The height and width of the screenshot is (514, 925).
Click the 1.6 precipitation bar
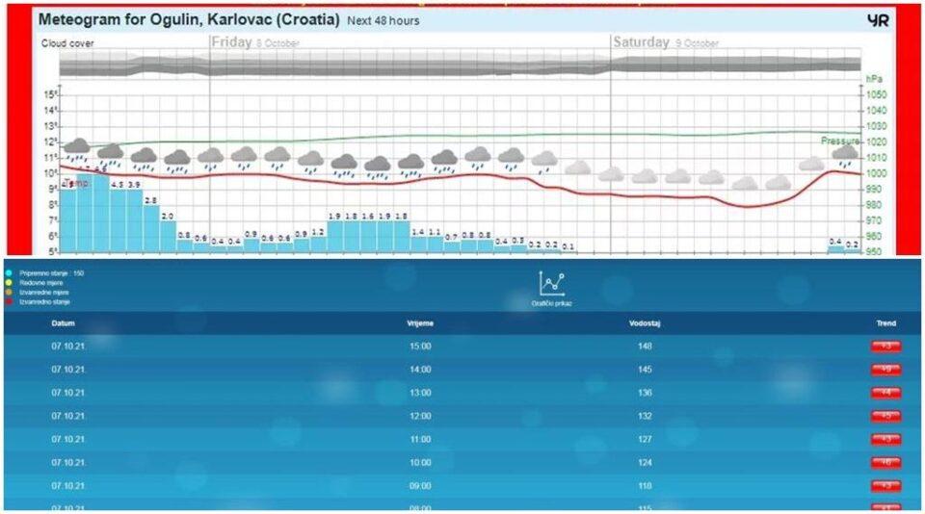368,237
